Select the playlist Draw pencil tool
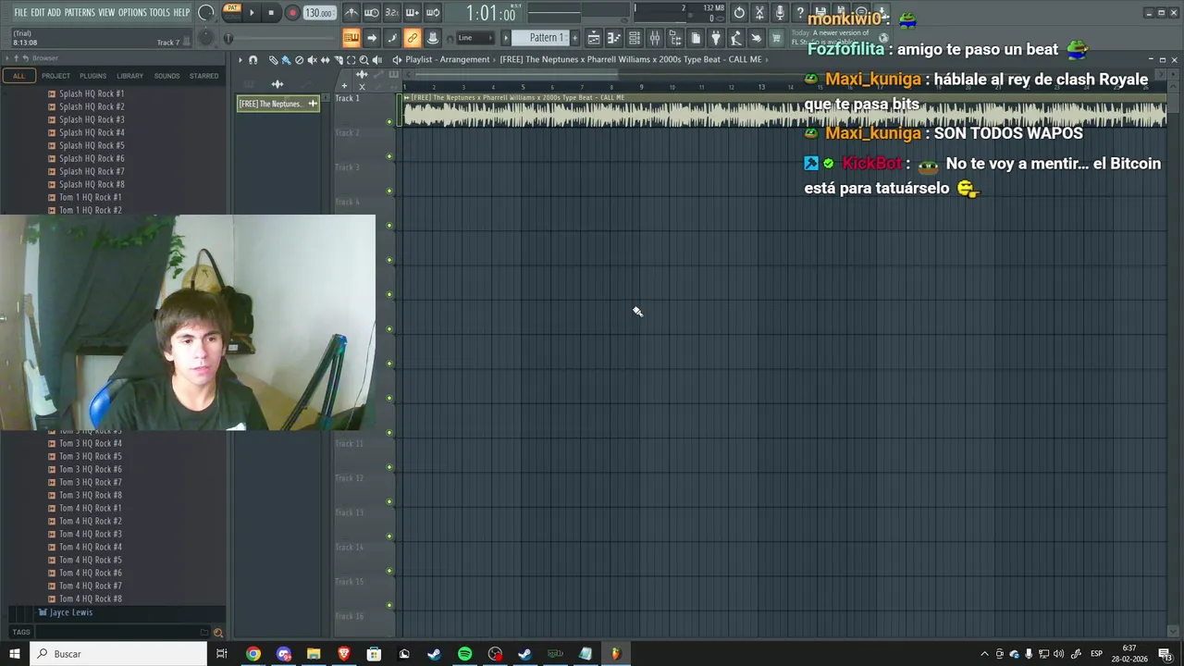Viewport: 1184px width, 666px height. (x=273, y=59)
